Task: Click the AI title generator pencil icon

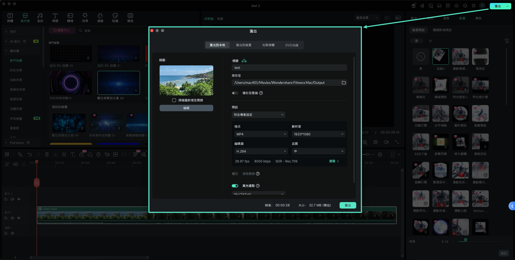Action: click(x=244, y=61)
